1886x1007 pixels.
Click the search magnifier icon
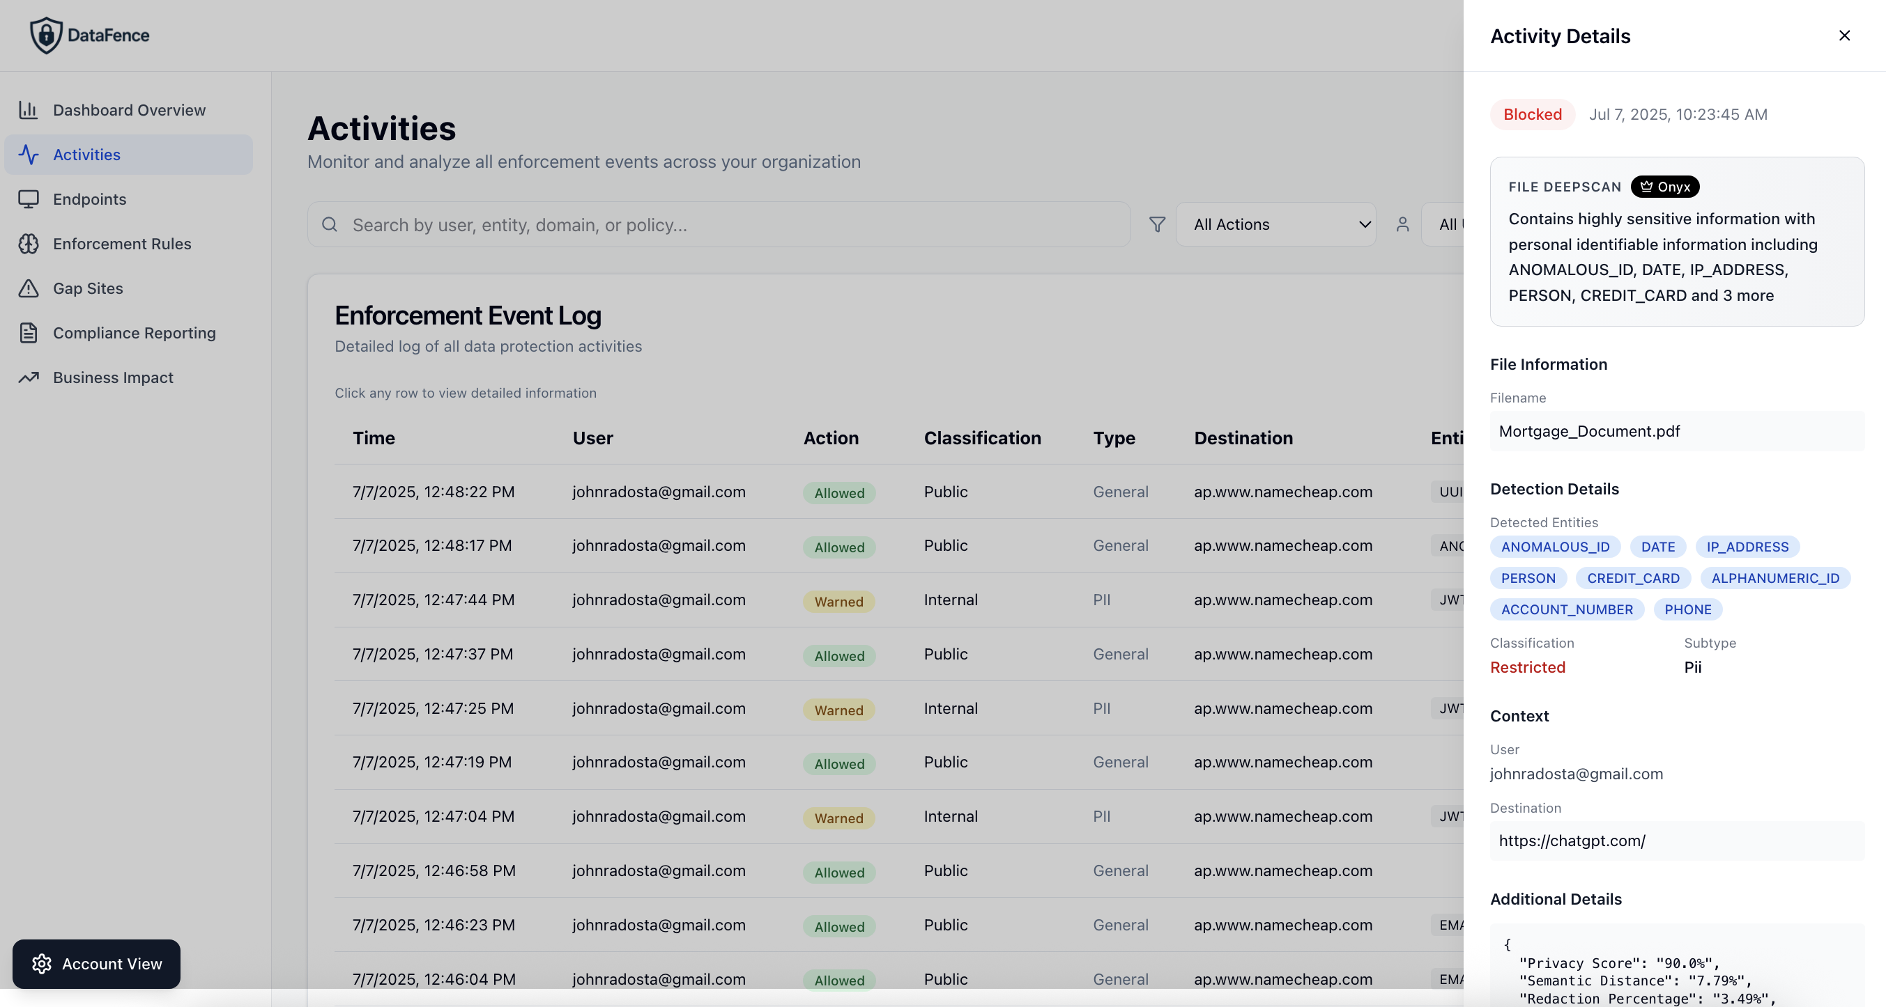point(330,224)
